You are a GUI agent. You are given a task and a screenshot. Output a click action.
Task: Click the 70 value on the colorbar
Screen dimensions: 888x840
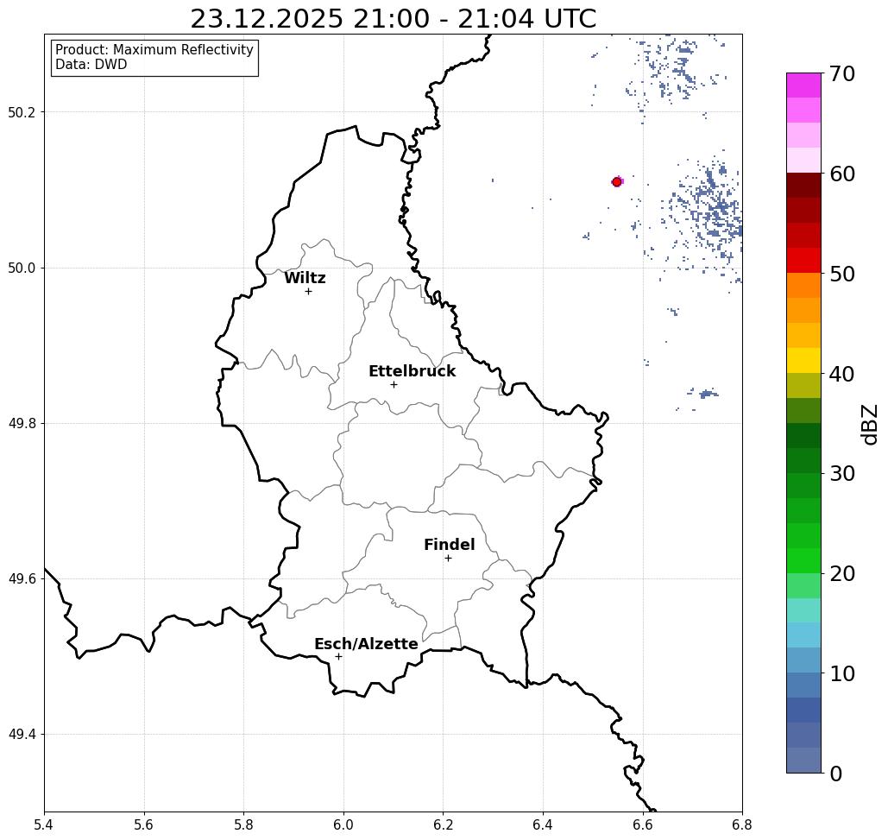tap(842, 73)
